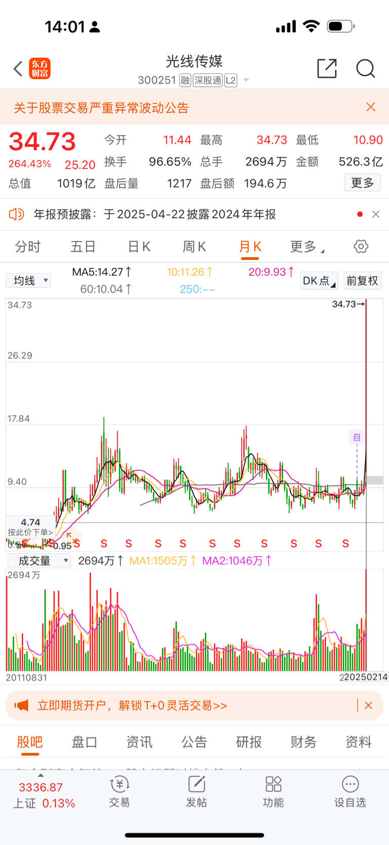Tap the L2 level badge
This screenshot has width=389, height=845.
(x=230, y=80)
